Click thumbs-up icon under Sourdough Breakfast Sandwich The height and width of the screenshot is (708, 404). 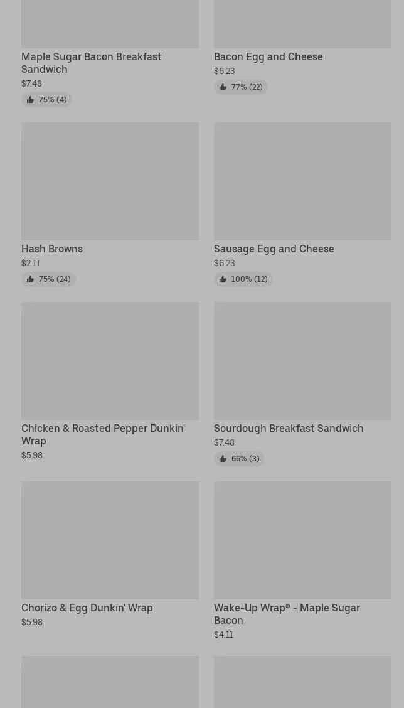tap(223, 459)
